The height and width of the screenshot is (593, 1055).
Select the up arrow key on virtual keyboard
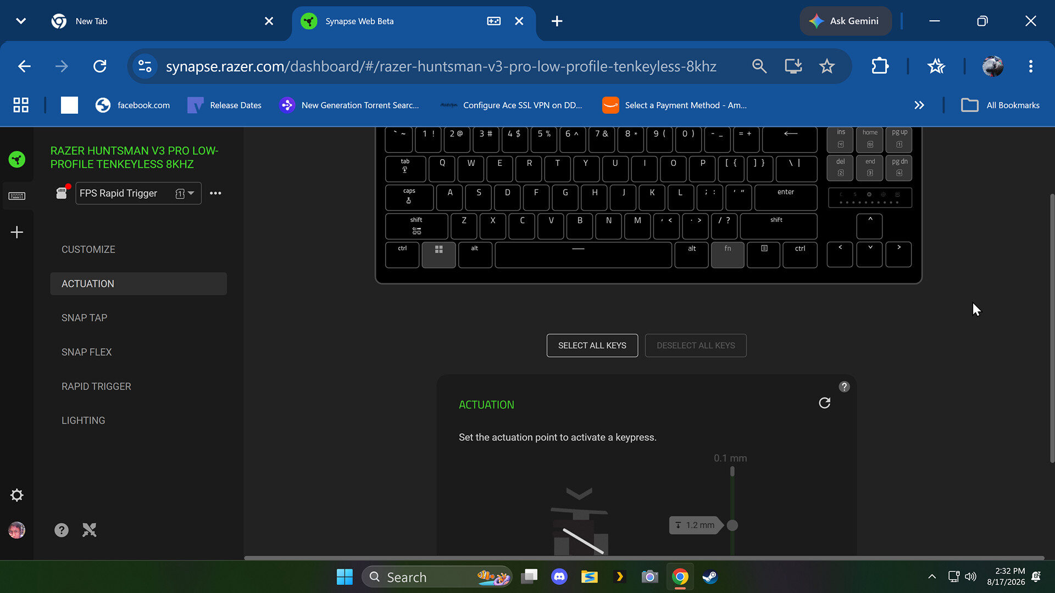coord(870,226)
